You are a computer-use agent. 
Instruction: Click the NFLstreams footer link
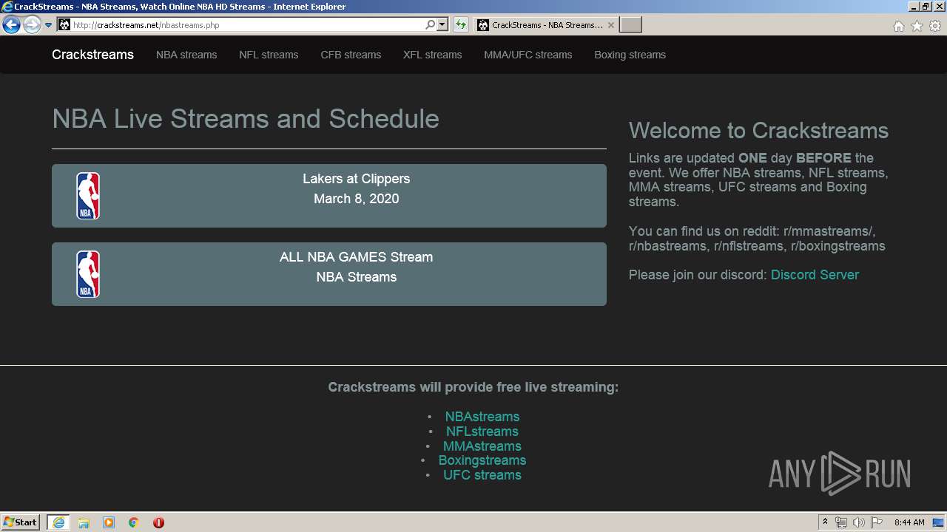click(482, 432)
